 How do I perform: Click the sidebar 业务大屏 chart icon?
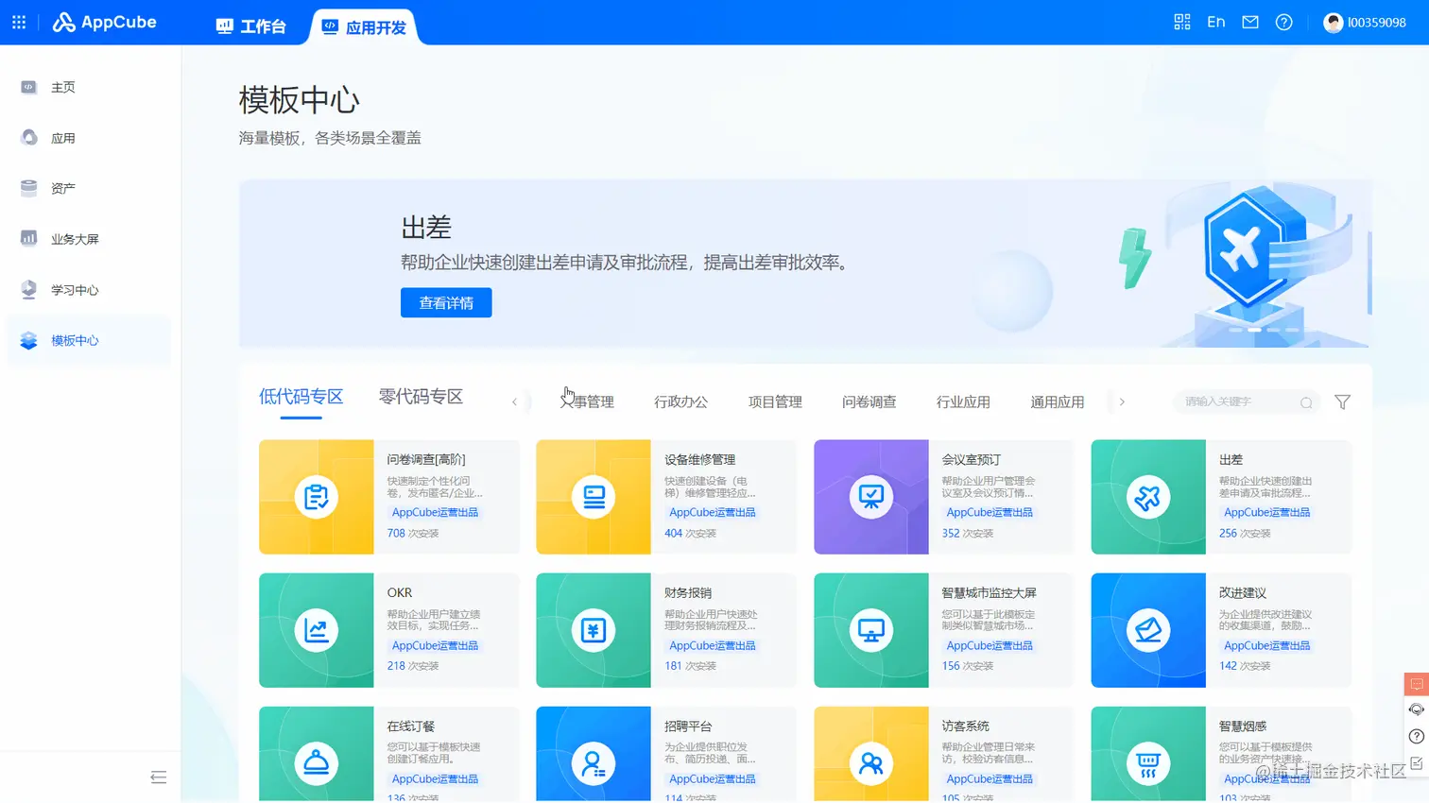pos(29,238)
